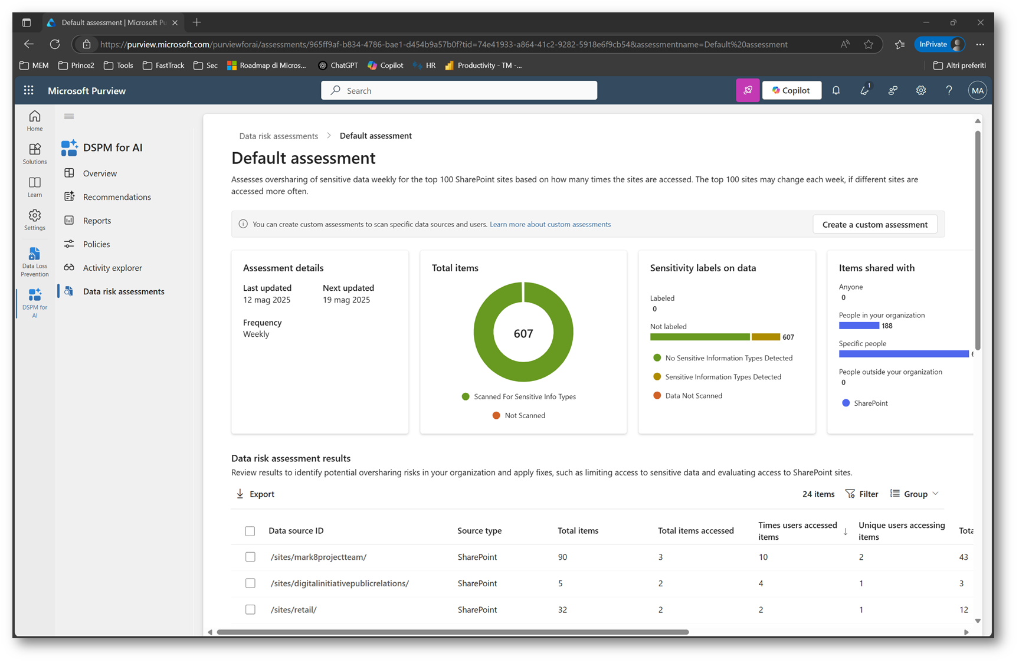Image resolution: width=1019 pixels, height=663 pixels.
Task: Open the Altri preferiti folder
Action: coord(959,65)
